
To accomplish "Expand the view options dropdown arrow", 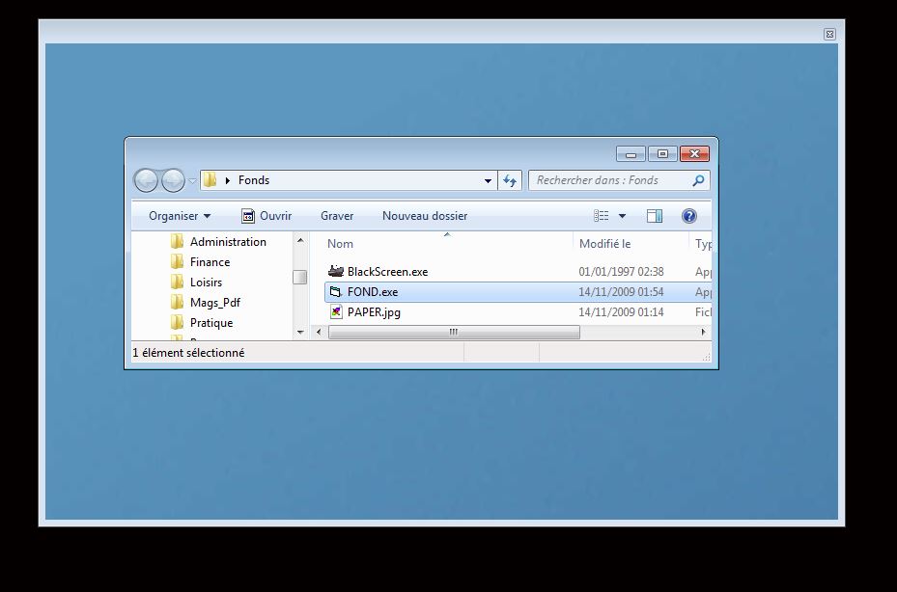I will 622,216.
